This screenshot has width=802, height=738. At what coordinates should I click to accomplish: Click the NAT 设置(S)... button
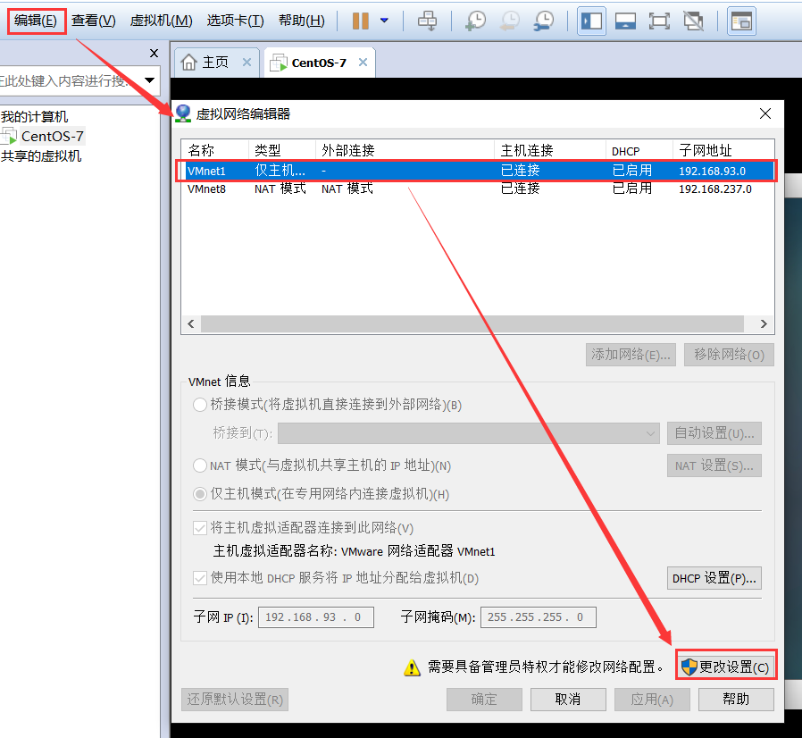coord(714,465)
